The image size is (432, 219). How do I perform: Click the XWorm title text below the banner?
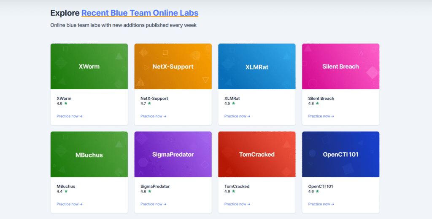tap(64, 98)
